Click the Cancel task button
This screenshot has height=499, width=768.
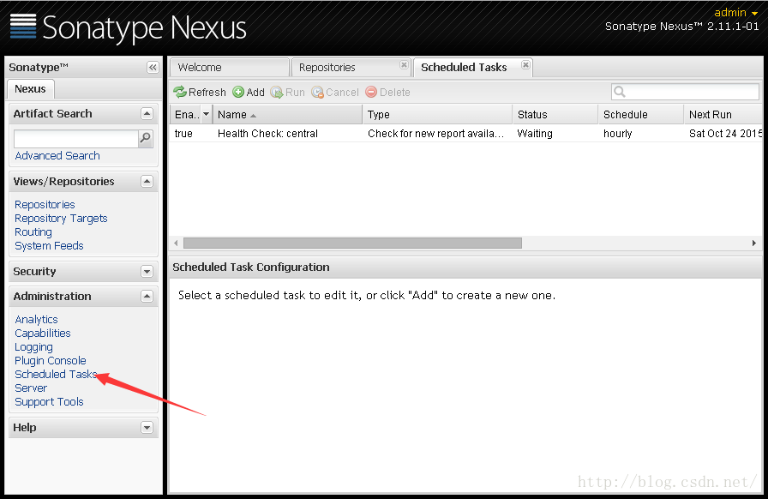(x=335, y=92)
